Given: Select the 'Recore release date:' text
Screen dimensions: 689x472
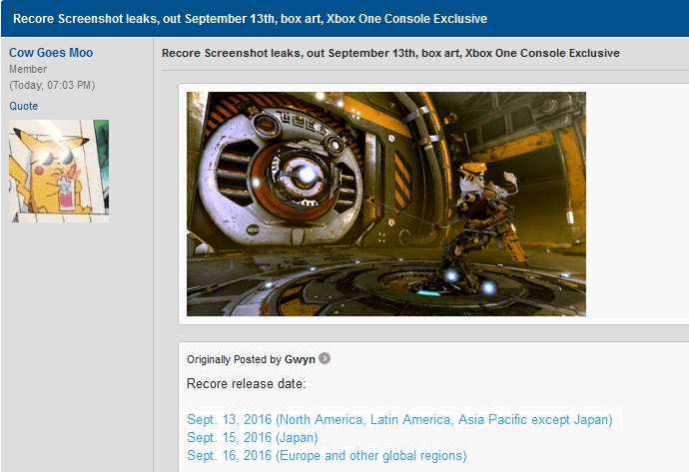Looking at the screenshot, I should (246, 384).
